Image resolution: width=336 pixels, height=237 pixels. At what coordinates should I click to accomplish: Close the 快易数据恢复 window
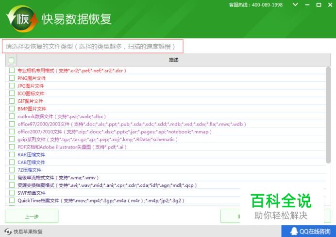(x=330, y=5)
